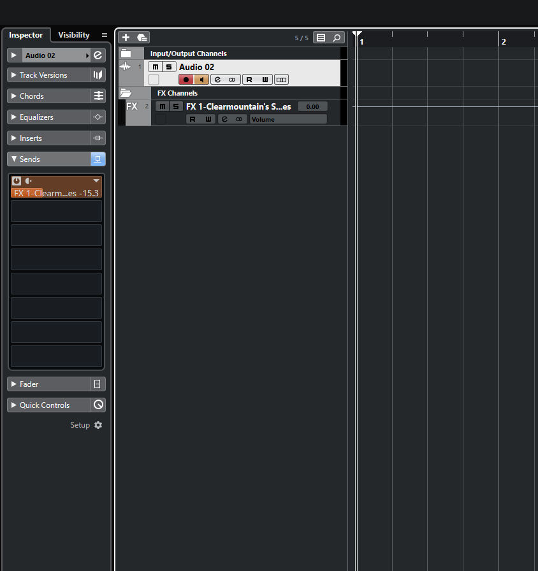Click the Chords section icon

(98, 96)
